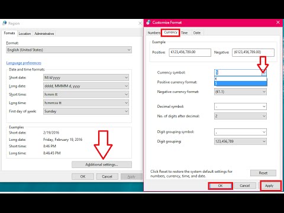Switch to the Formats tab in Region
The width and height of the screenshot is (284, 213).
[9, 33]
